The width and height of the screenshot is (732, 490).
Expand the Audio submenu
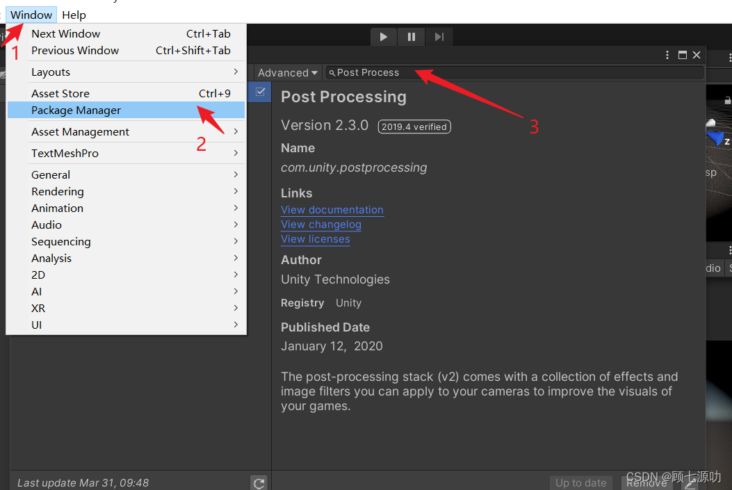(126, 225)
